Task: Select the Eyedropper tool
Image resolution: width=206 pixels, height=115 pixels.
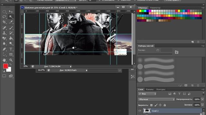Action: [11, 22]
